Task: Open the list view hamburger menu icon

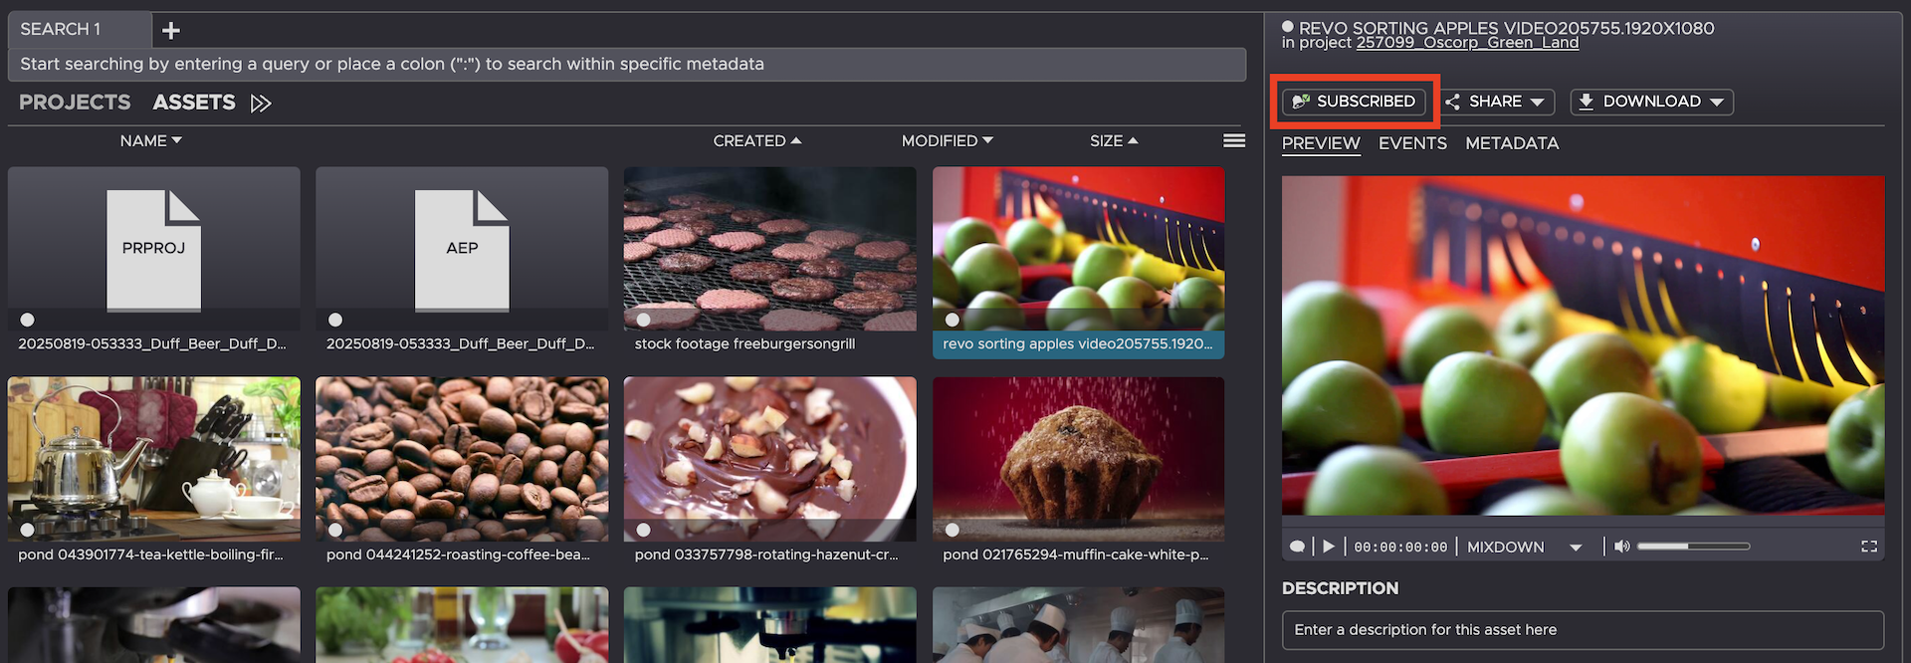Action: pyautogui.click(x=1234, y=141)
